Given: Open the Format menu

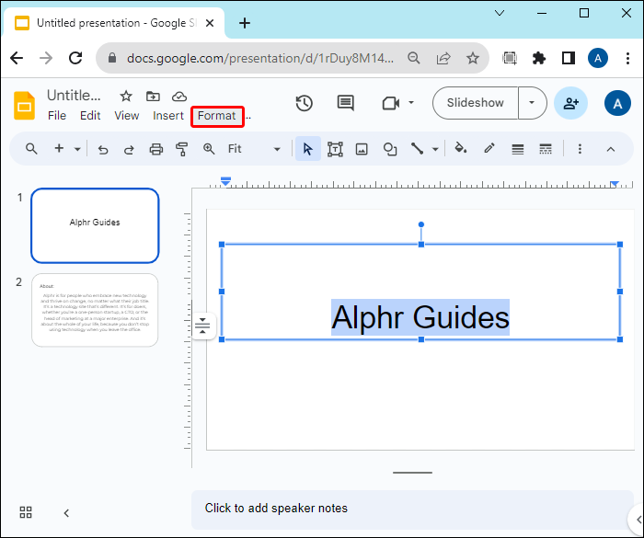Looking at the screenshot, I should coord(217,116).
